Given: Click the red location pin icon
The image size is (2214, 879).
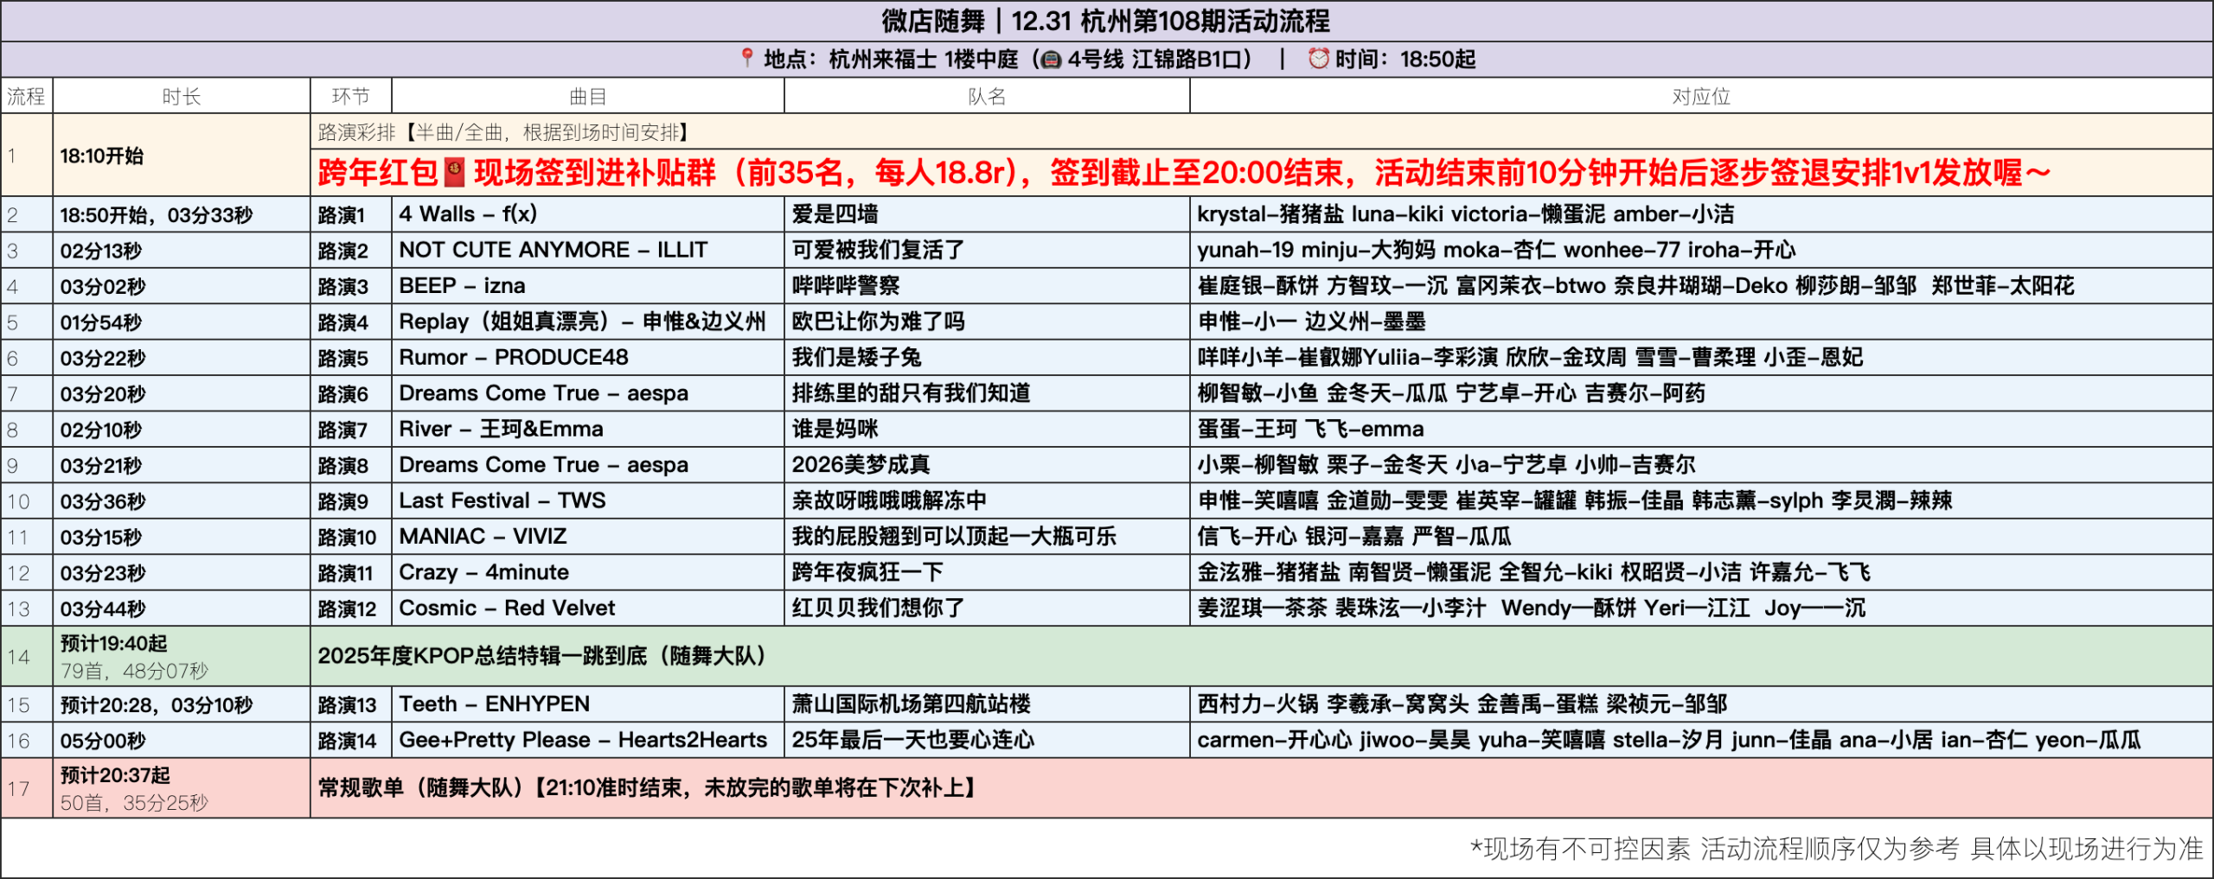Looking at the screenshot, I should 747,59.
